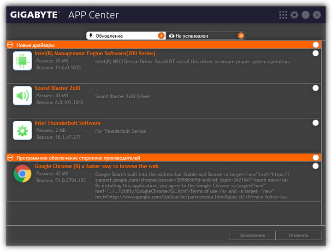Click the Google Search description text
The height and width of the screenshot is (252, 332).
[x=192, y=186]
